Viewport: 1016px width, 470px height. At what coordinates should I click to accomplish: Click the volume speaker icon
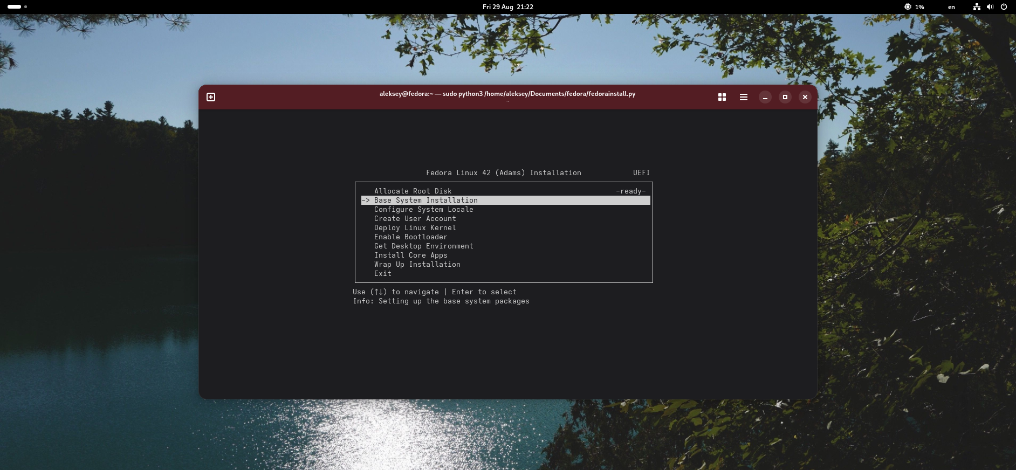click(990, 7)
